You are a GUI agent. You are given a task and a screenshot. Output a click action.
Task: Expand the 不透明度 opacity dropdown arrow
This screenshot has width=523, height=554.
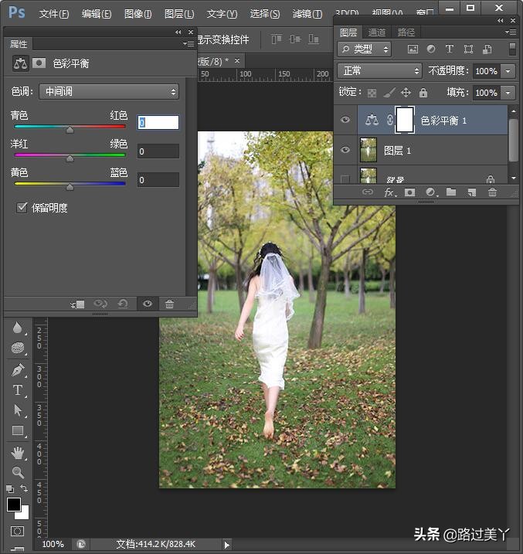pyautogui.click(x=508, y=71)
